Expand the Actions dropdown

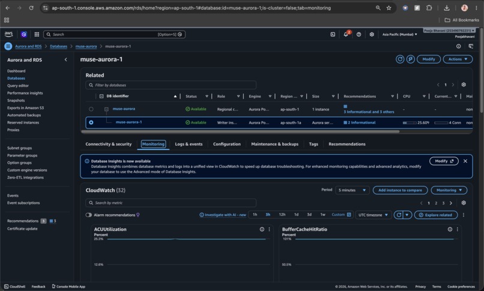458,59
